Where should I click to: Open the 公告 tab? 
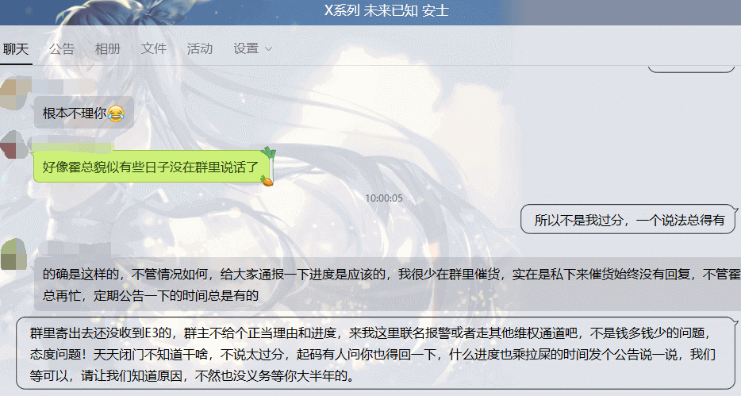(x=62, y=48)
